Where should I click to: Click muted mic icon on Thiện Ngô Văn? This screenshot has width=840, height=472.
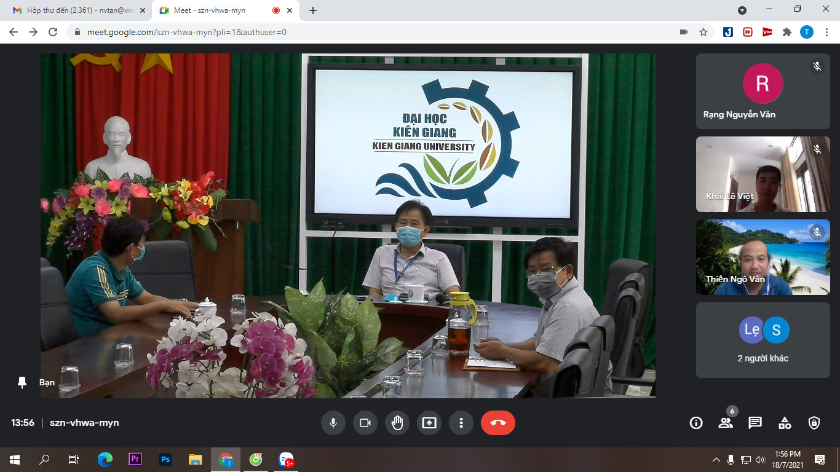pos(817,232)
